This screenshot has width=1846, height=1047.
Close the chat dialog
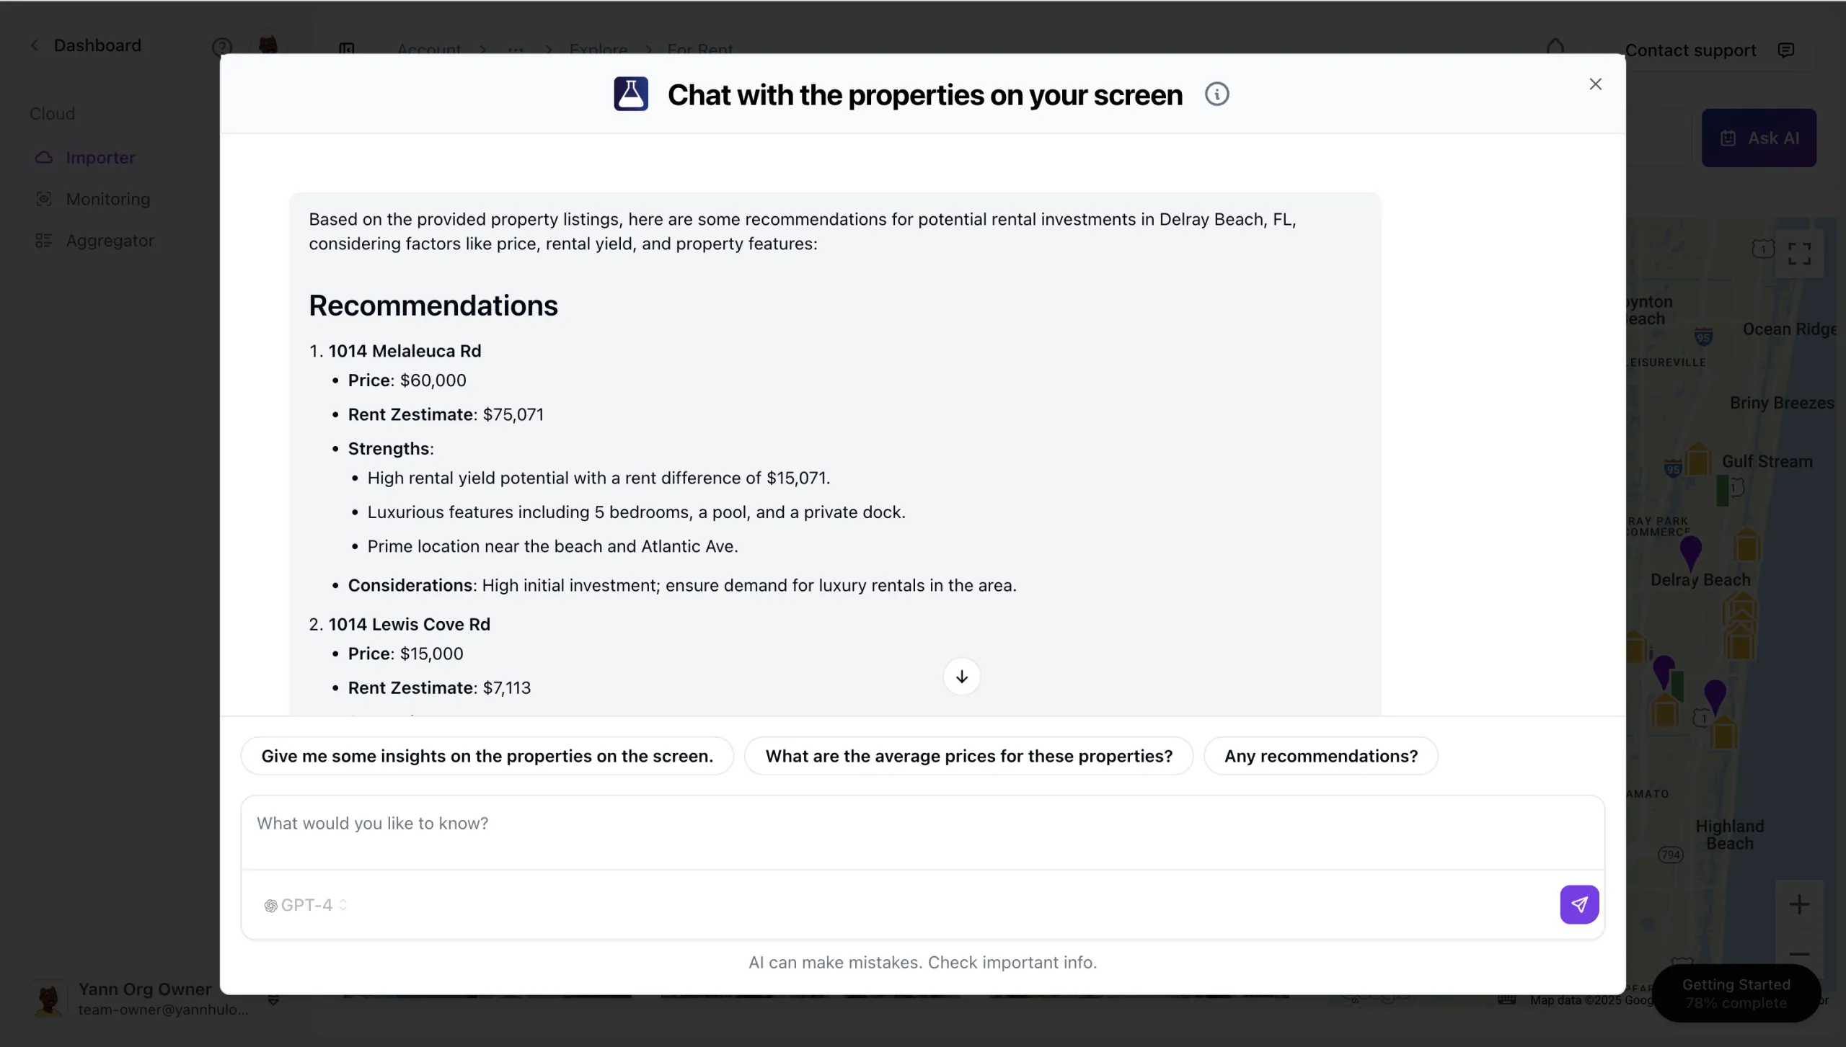[x=1595, y=84]
